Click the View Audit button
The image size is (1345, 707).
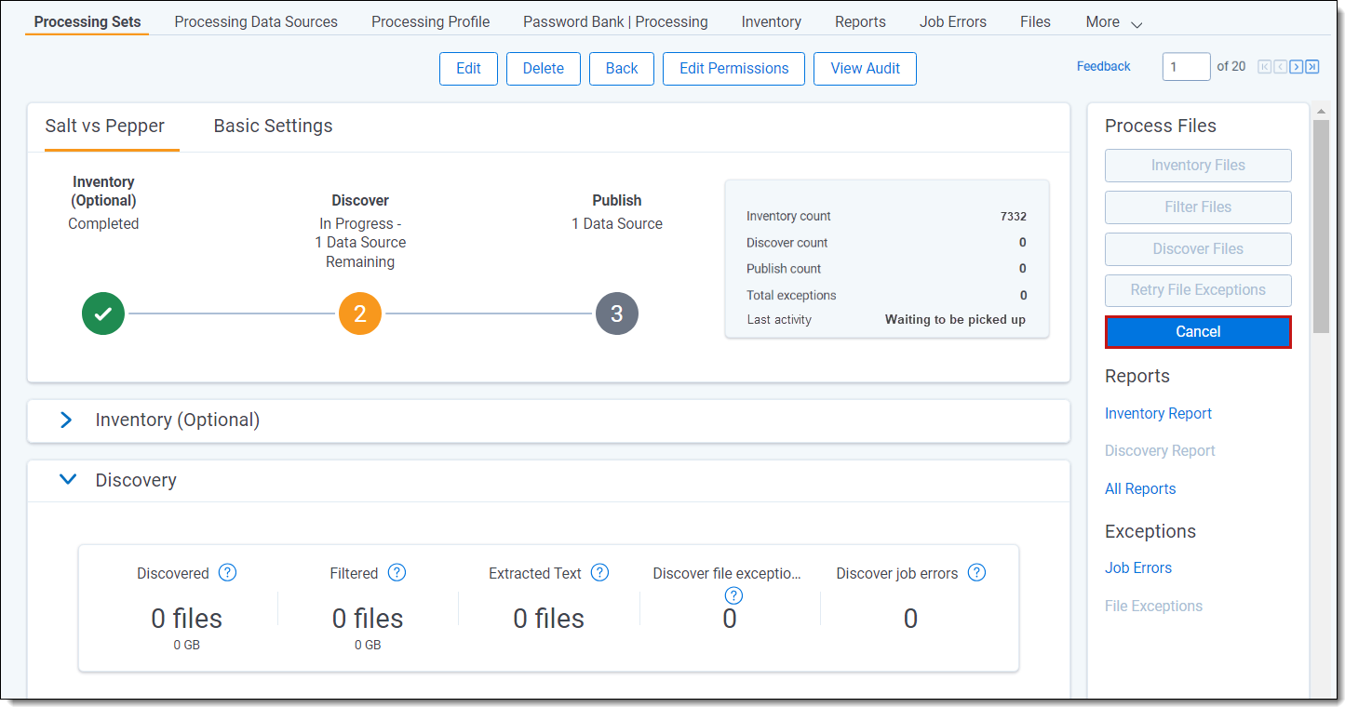(x=865, y=69)
